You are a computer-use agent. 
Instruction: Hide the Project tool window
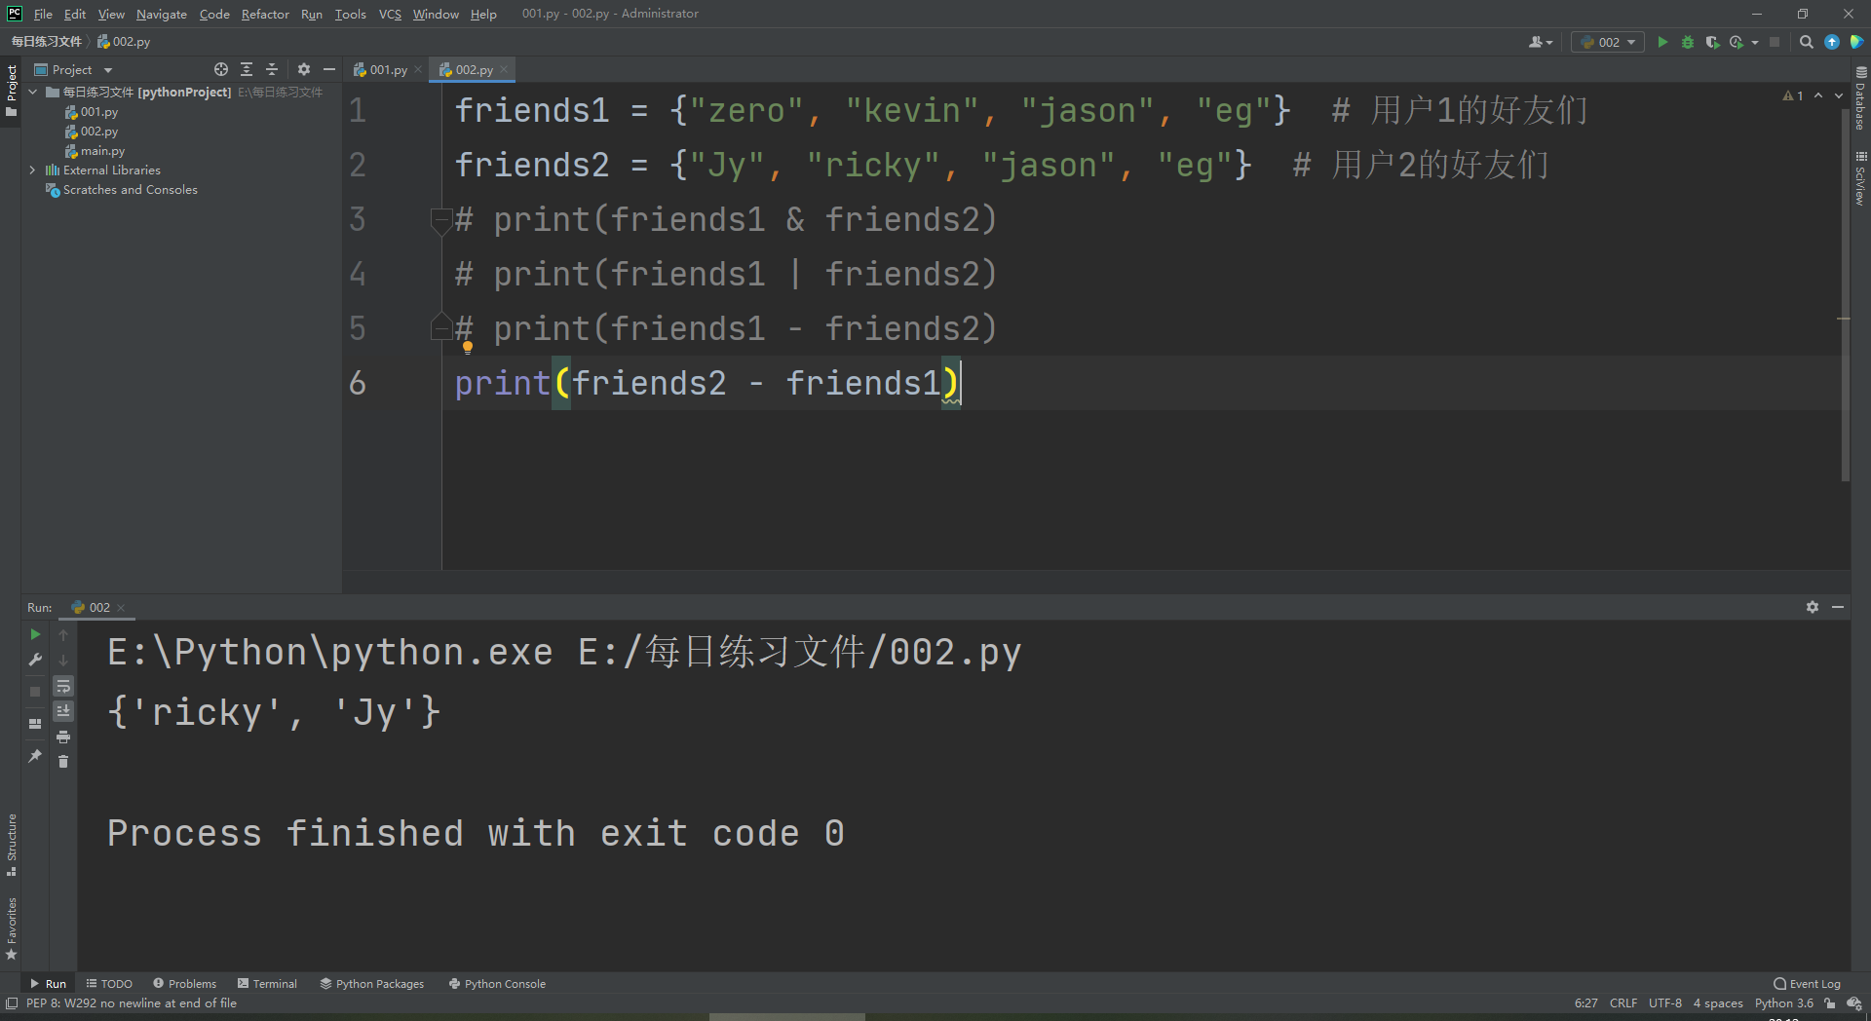coord(329,69)
